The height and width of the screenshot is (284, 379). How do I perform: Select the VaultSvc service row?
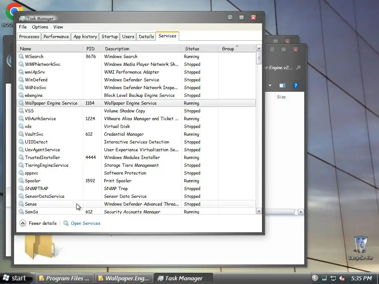(x=136, y=134)
